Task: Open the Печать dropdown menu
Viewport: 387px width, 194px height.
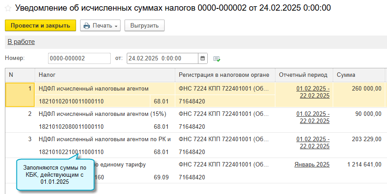Action: coord(100,26)
